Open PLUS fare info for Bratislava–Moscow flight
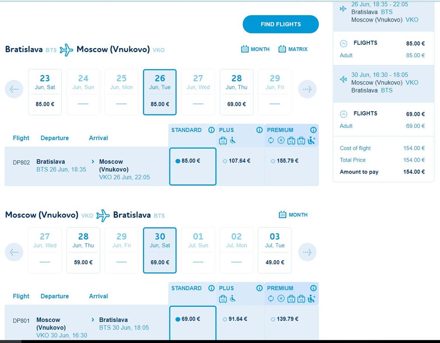This screenshot has width=440, height=343. (x=260, y=130)
